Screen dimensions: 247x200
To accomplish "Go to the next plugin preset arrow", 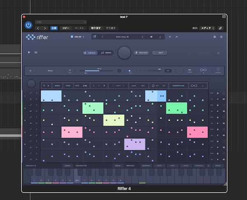I will click(45, 28).
